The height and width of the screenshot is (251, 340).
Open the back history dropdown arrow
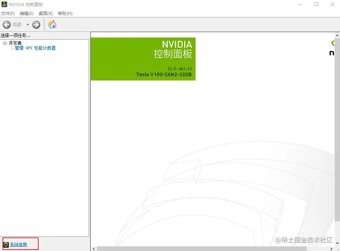pyautogui.click(x=28, y=25)
